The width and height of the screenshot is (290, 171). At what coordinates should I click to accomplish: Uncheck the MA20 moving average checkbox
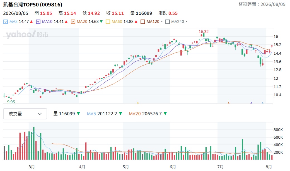[73, 22]
